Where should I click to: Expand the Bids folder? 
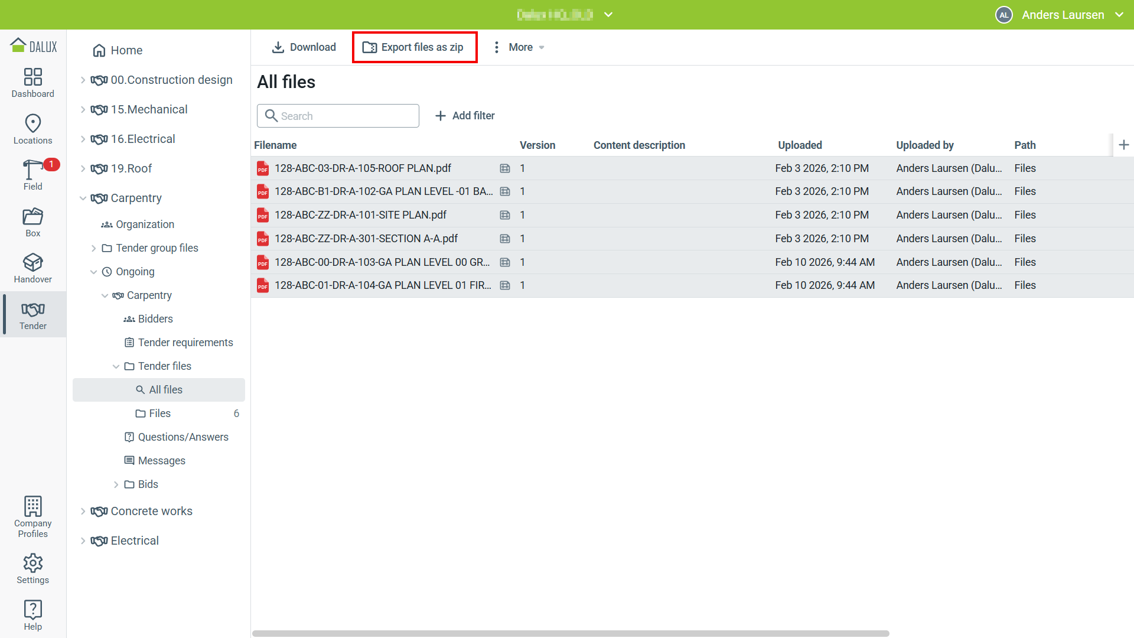click(116, 484)
